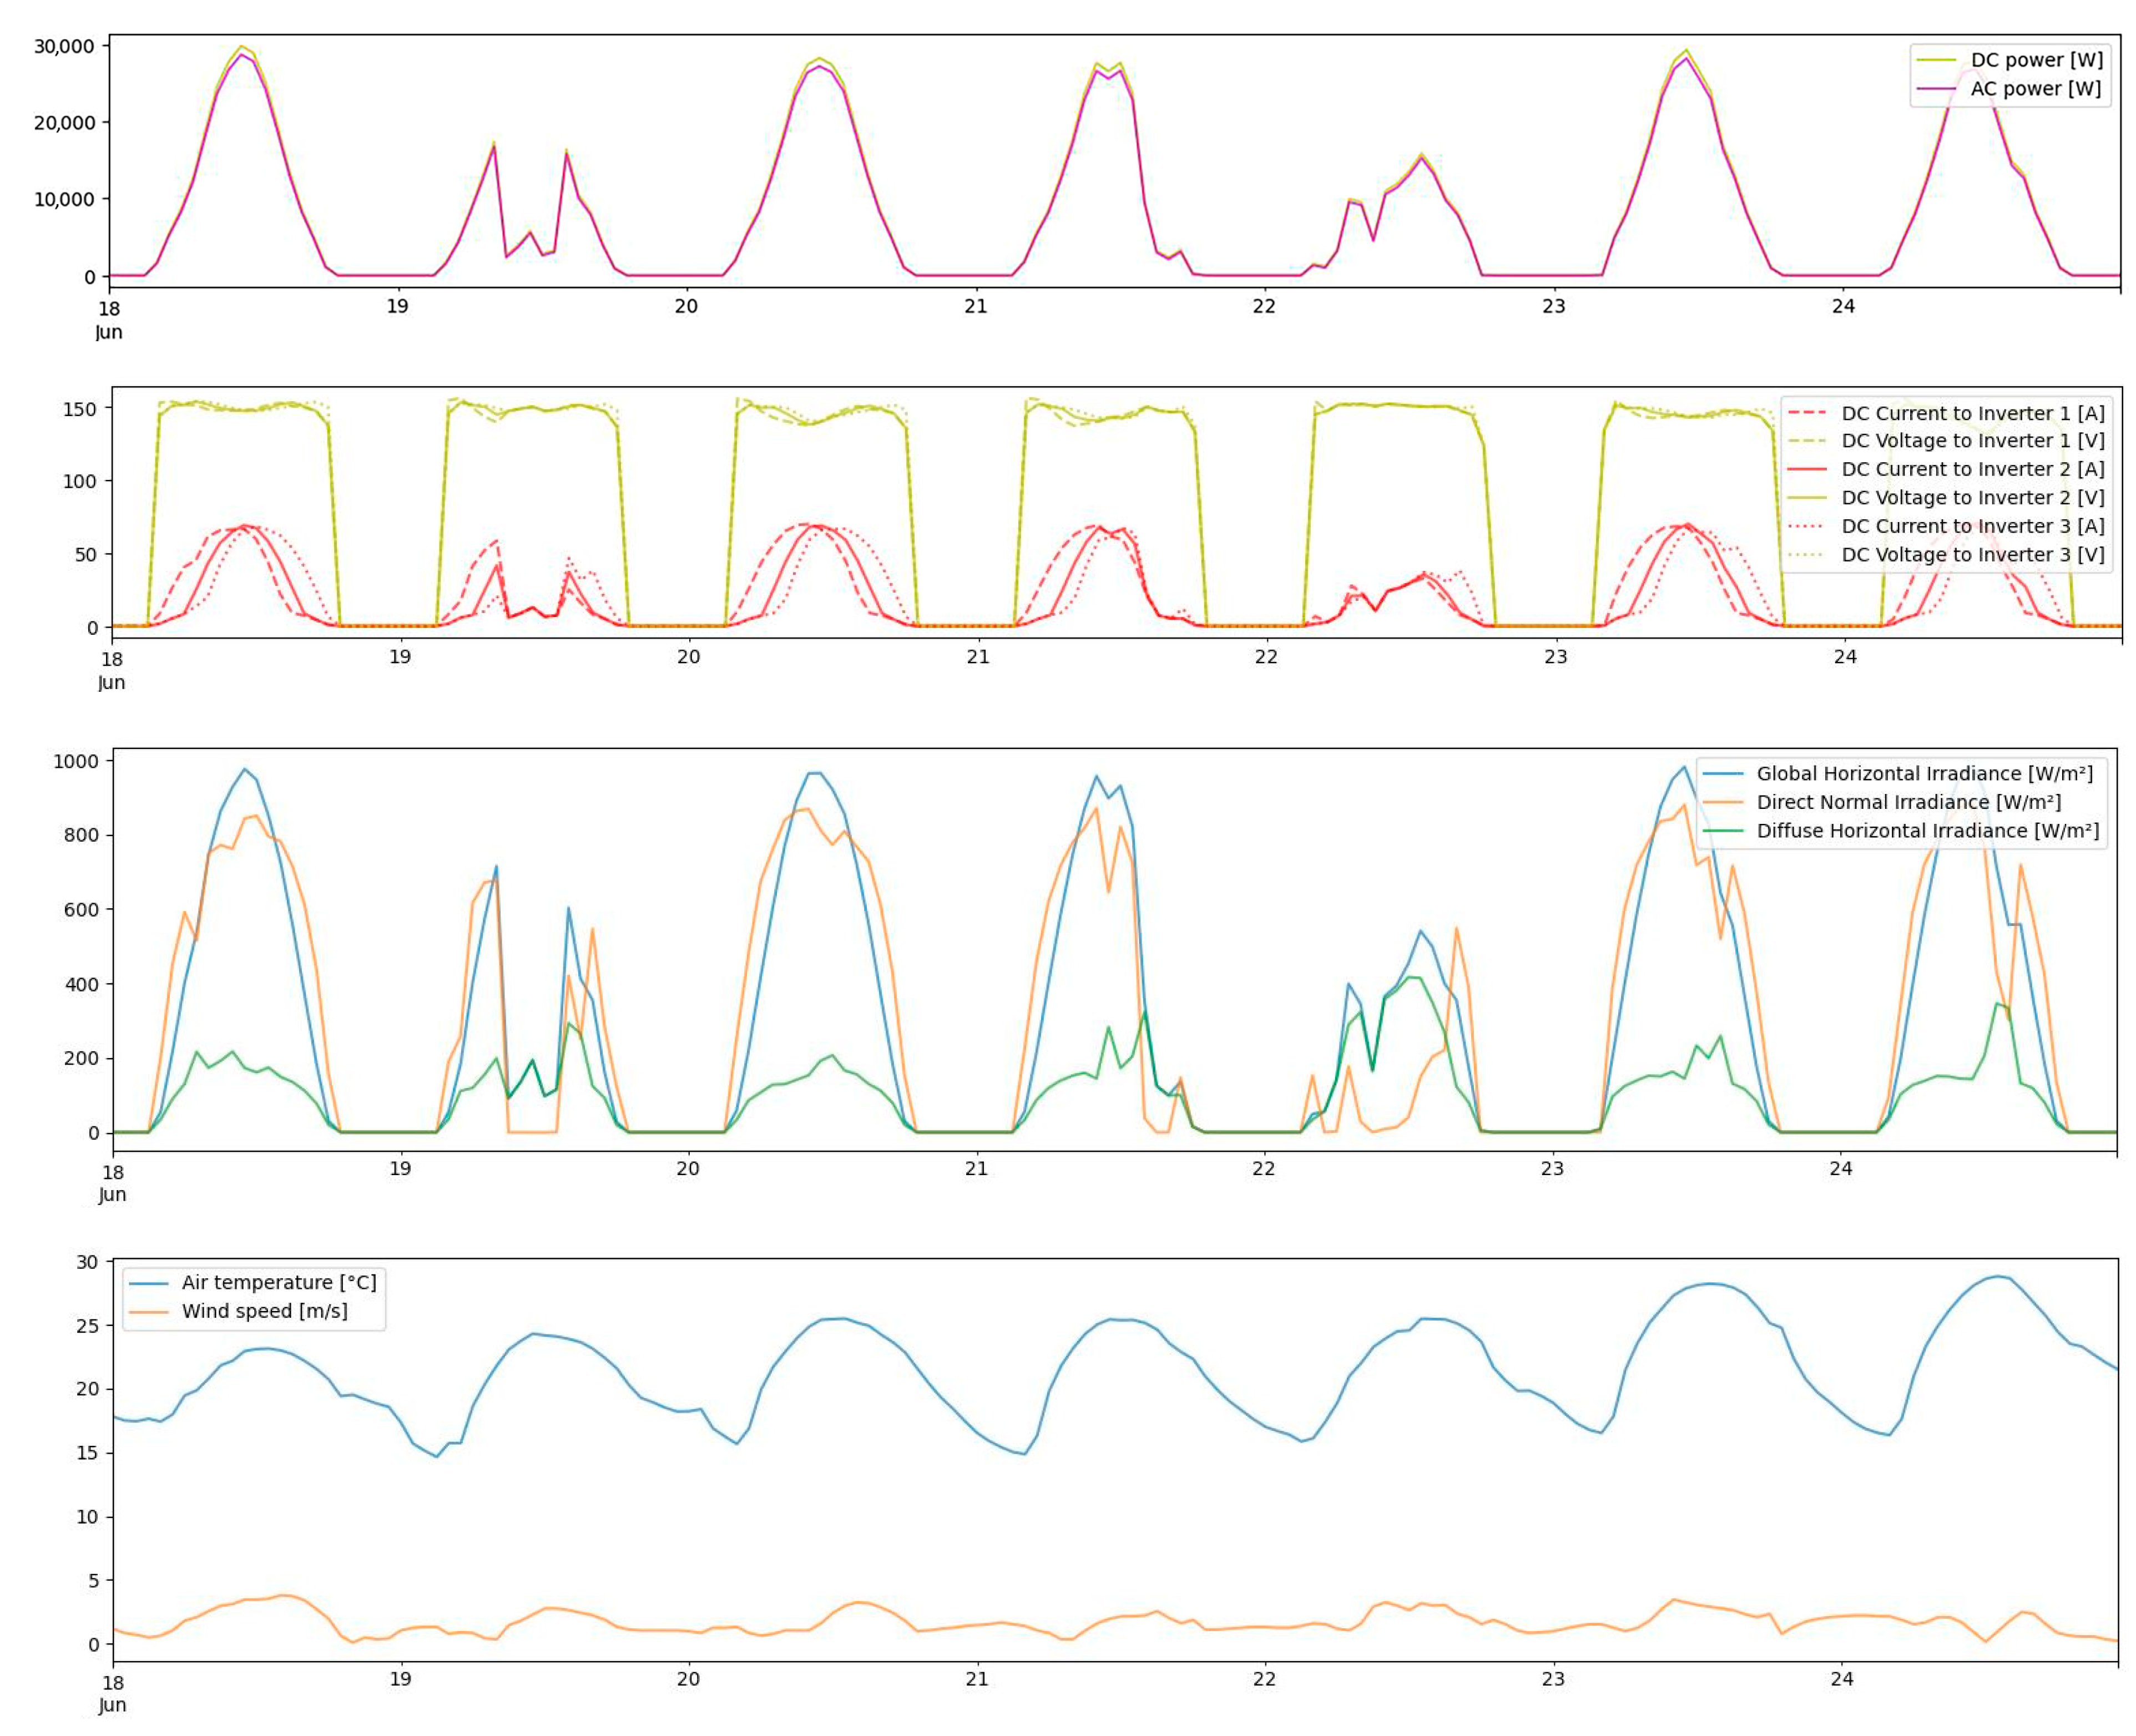The image size is (2136, 1736).
Task: Click the 1000 y-axis label in irradiance chart
Action: pos(76,761)
